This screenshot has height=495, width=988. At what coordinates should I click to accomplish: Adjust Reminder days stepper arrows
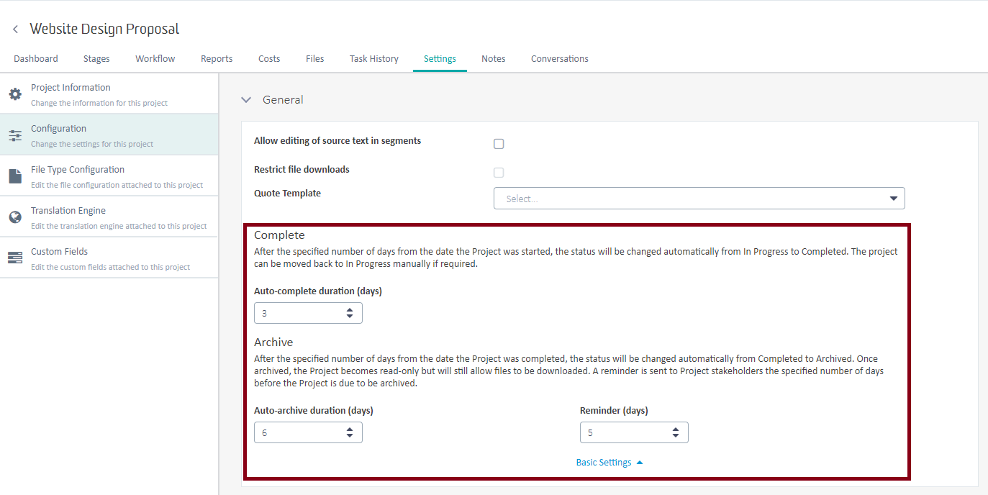[676, 432]
